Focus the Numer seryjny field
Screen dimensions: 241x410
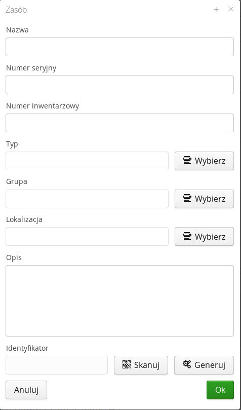pyautogui.click(x=119, y=85)
